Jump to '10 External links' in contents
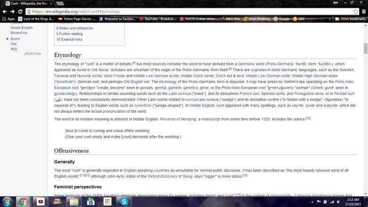This screenshot has width=368, height=207. pyautogui.click(x=69, y=40)
